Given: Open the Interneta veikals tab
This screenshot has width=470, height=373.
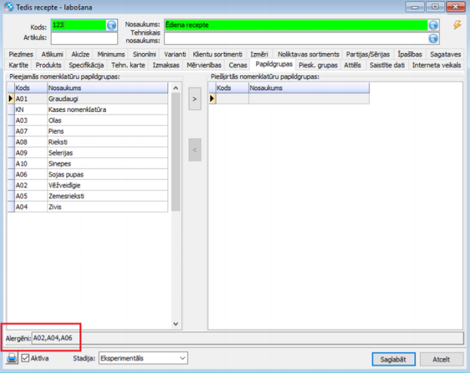Looking at the screenshot, I should (x=436, y=65).
